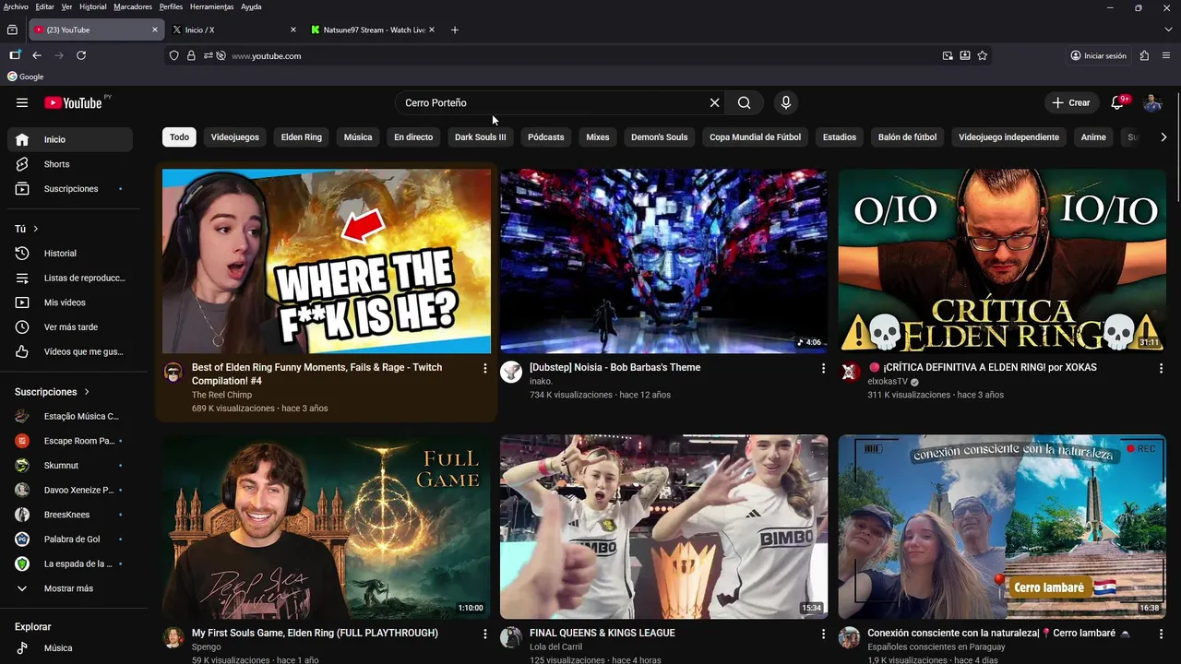Open a new browser tab with plus
Image resolution: width=1181 pixels, height=664 pixels.
point(454,30)
